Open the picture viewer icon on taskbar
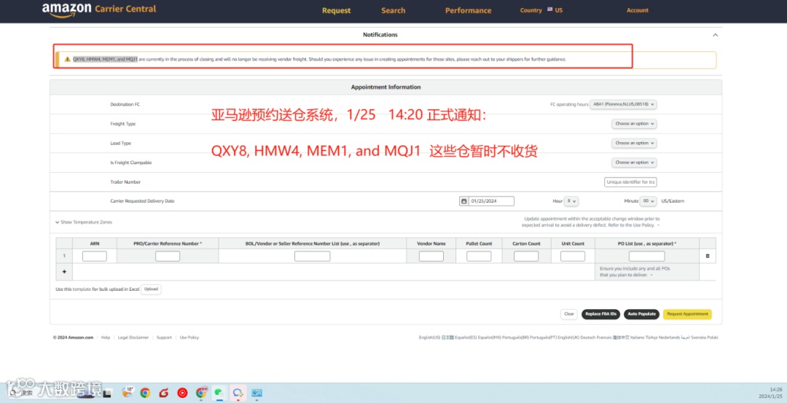787x403 pixels. [257, 393]
